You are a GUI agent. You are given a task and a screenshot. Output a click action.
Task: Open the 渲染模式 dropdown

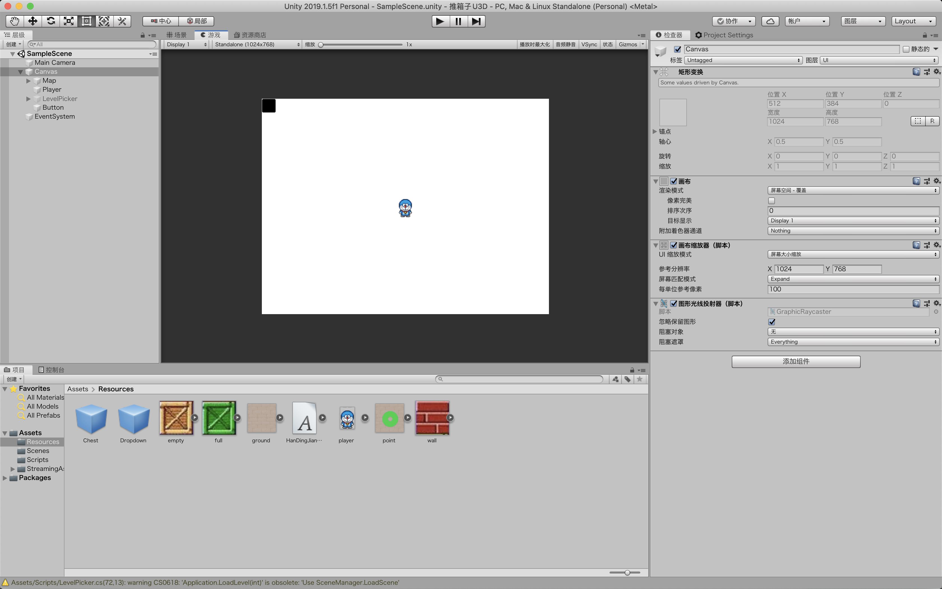[853, 190]
